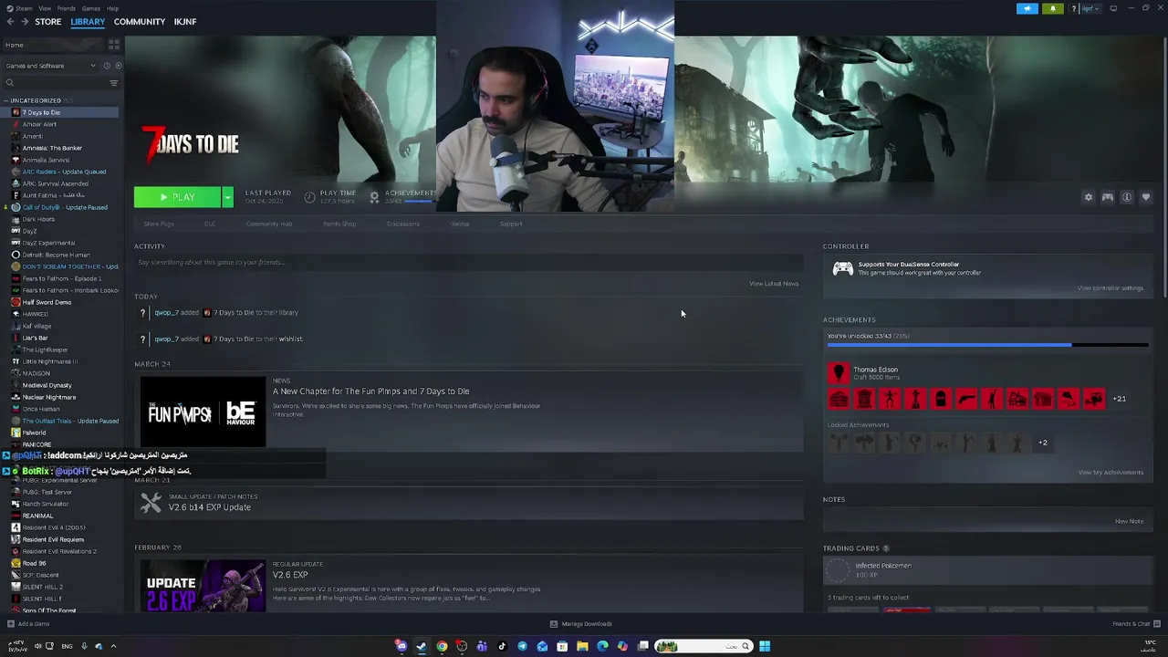Switch to the LIBRARY tab
Viewport: 1168px width, 657px height.
pos(88,22)
